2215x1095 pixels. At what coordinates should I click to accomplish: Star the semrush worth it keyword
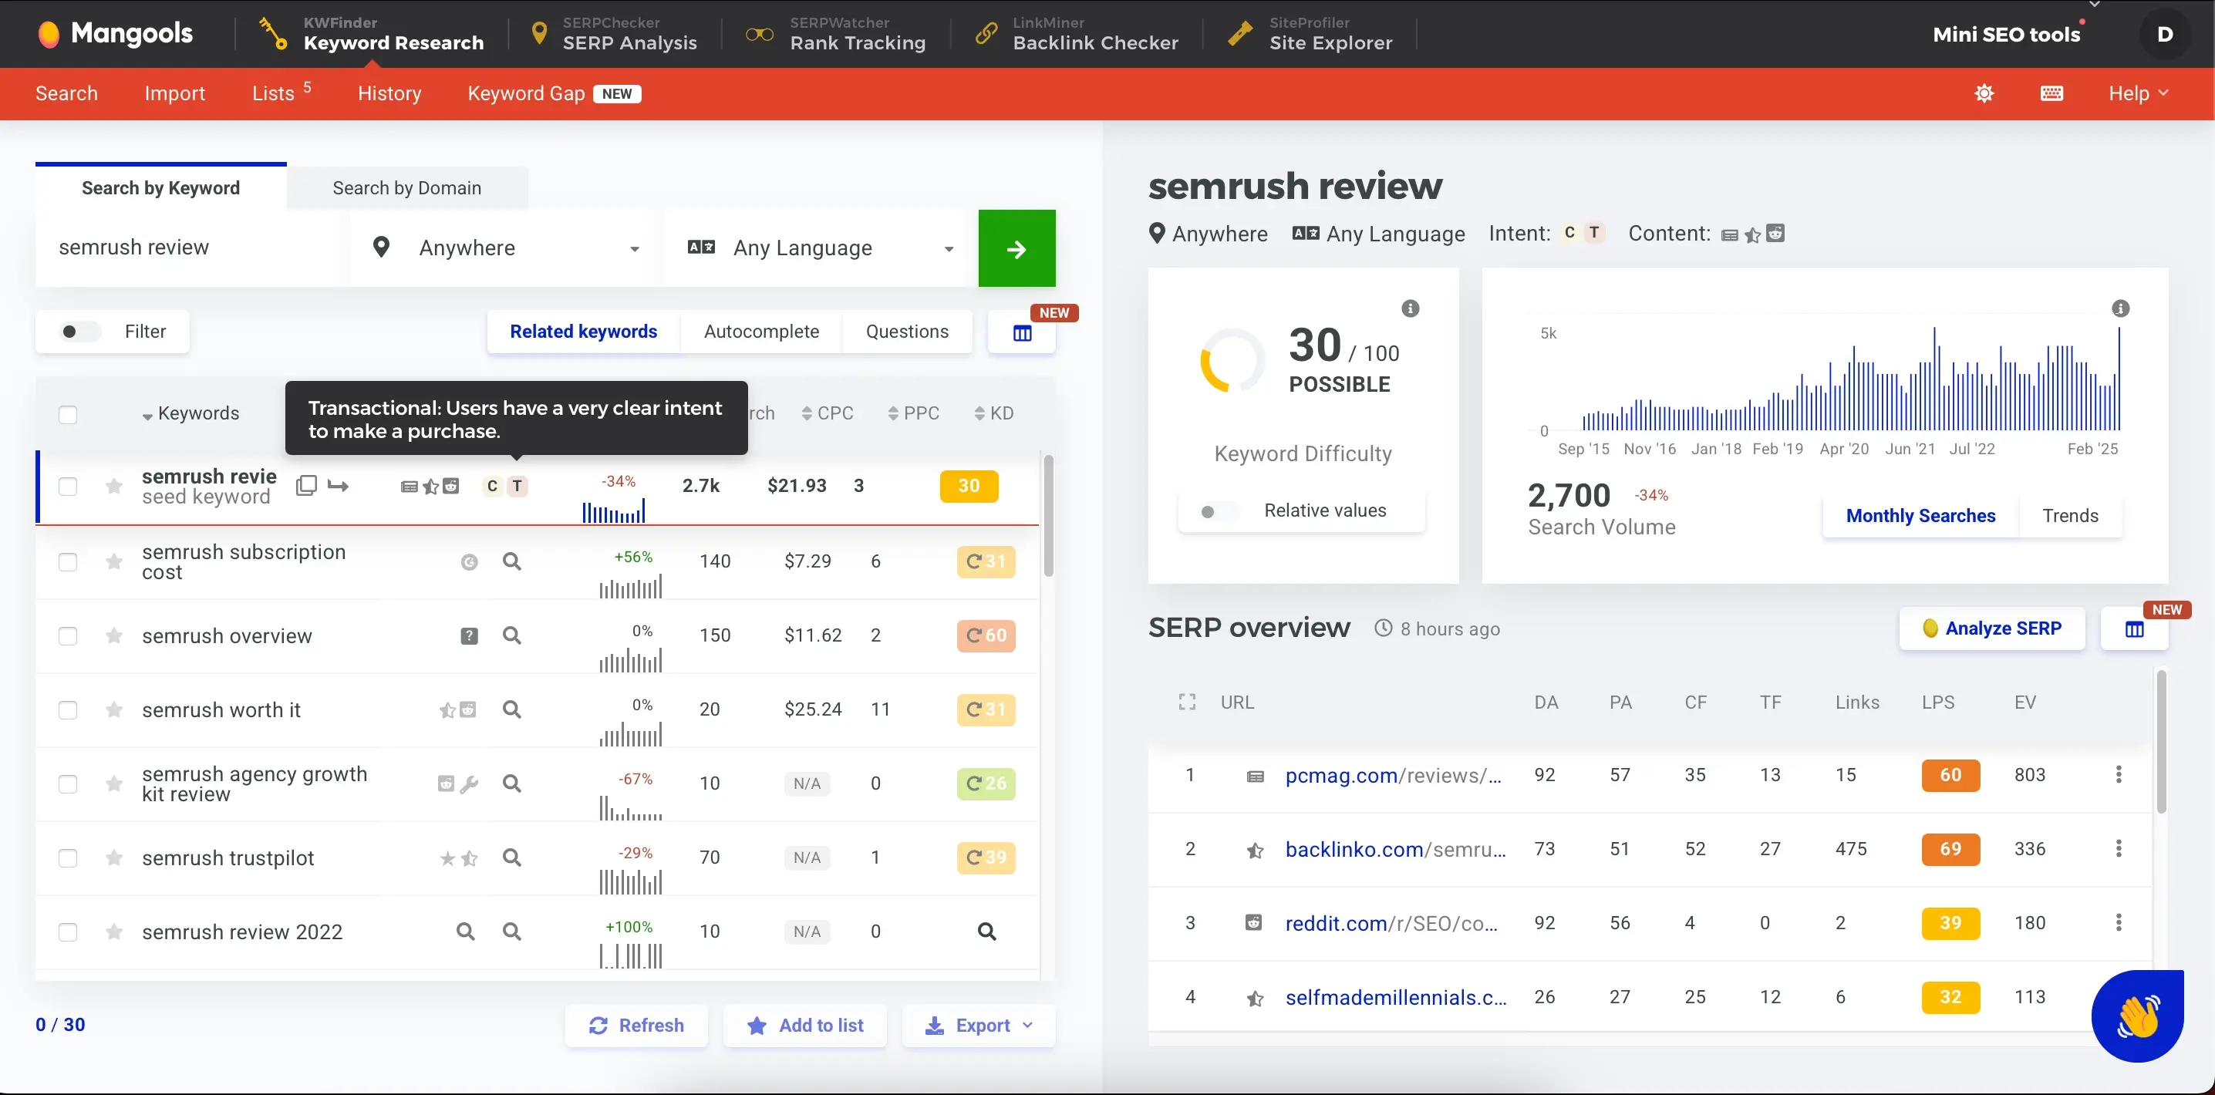pos(113,709)
